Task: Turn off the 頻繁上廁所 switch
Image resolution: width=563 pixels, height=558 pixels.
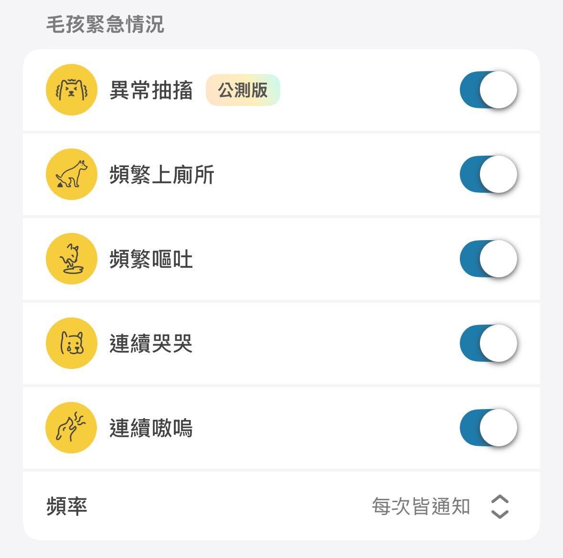Action: [488, 174]
